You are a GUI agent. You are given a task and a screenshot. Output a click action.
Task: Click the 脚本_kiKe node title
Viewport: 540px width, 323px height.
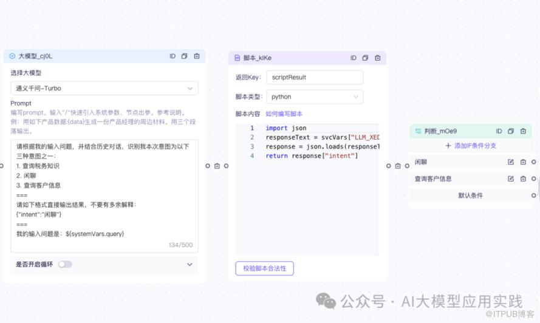(x=258, y=58)
